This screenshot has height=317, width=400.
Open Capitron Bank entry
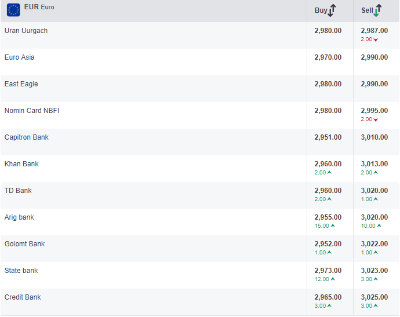click(26, 137)
